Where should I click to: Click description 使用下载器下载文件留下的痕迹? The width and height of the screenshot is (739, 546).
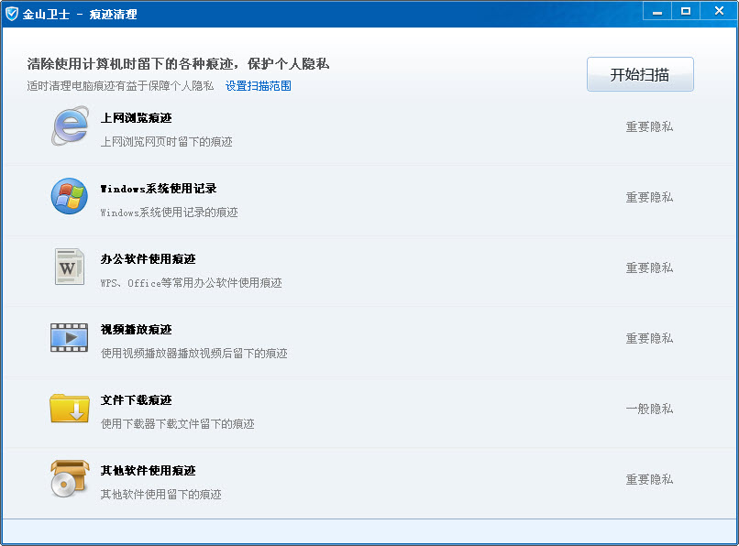178,423
